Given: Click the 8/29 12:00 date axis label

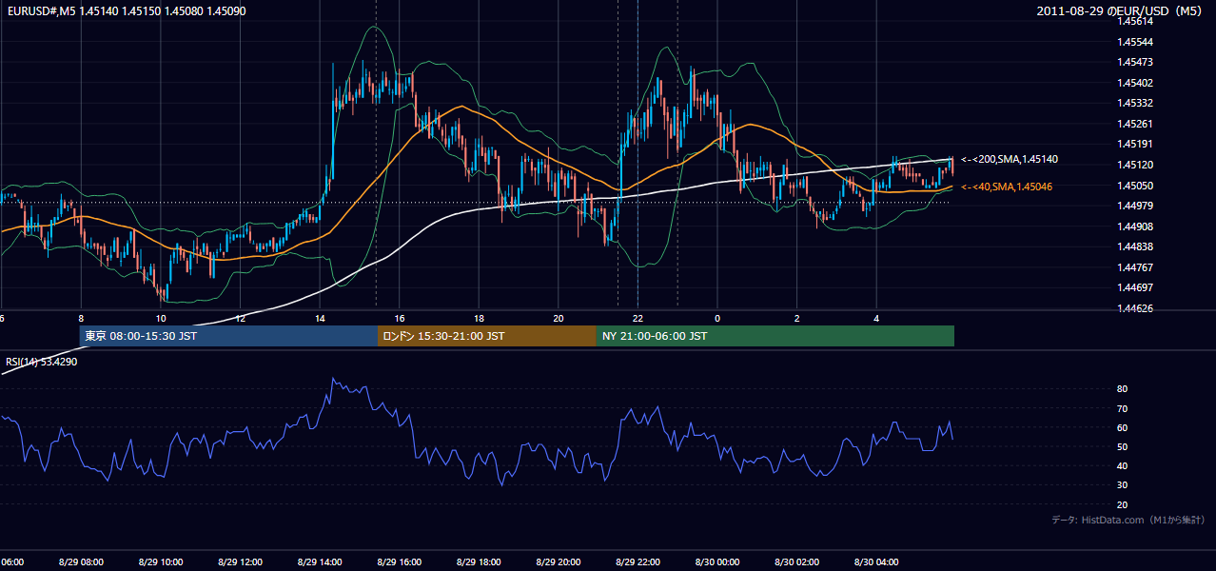Looking at the screenshot, I should (x=240, y=562).
